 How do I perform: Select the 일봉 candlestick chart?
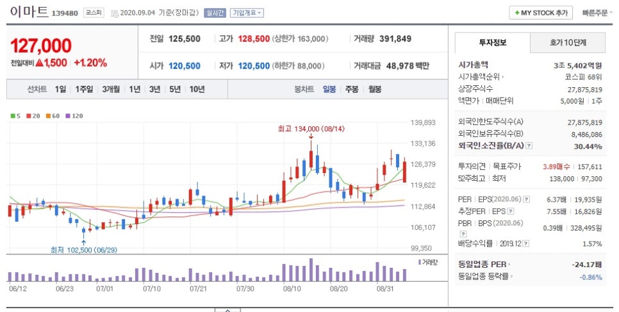(x=329, y=89)
